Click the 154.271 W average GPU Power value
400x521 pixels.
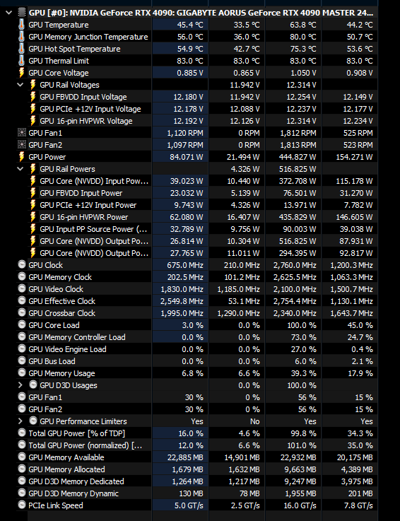354,157
